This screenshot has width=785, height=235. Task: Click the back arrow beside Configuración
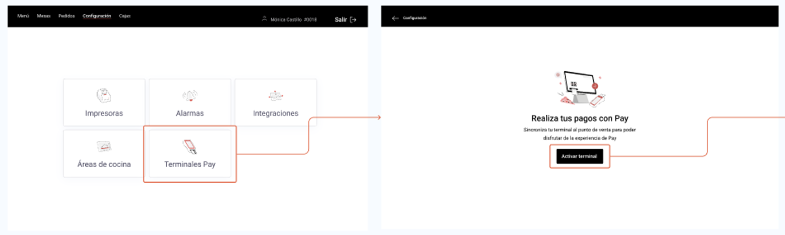click(395, 18)
